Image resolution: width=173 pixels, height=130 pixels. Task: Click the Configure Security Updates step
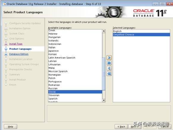25,23
